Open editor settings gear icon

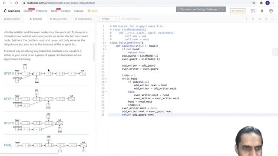tap(266, 19)
